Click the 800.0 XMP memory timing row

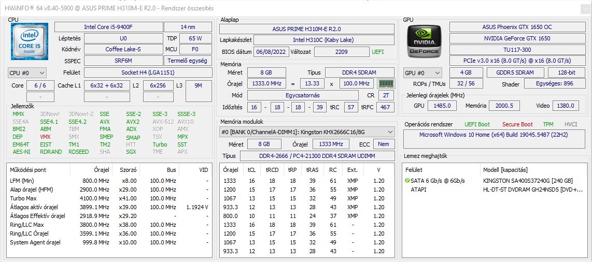coord(307,216)
